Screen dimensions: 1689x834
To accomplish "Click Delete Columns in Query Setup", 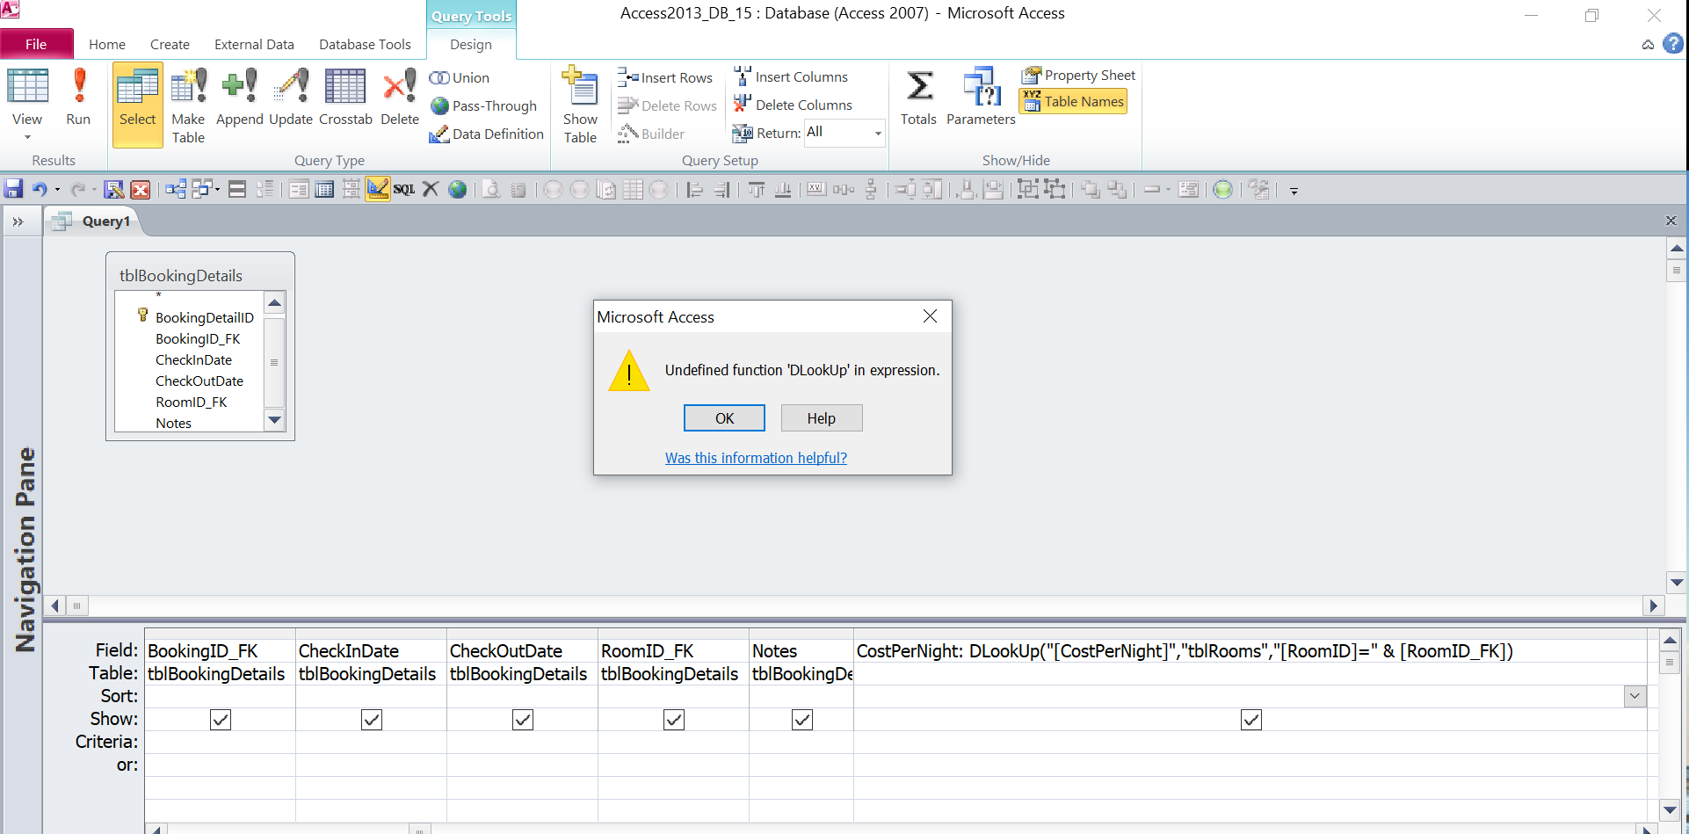I will tap(793, 105).
